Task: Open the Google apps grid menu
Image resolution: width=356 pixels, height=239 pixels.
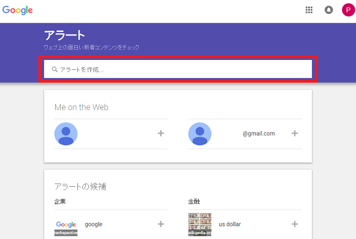Action: coord(309,10)
